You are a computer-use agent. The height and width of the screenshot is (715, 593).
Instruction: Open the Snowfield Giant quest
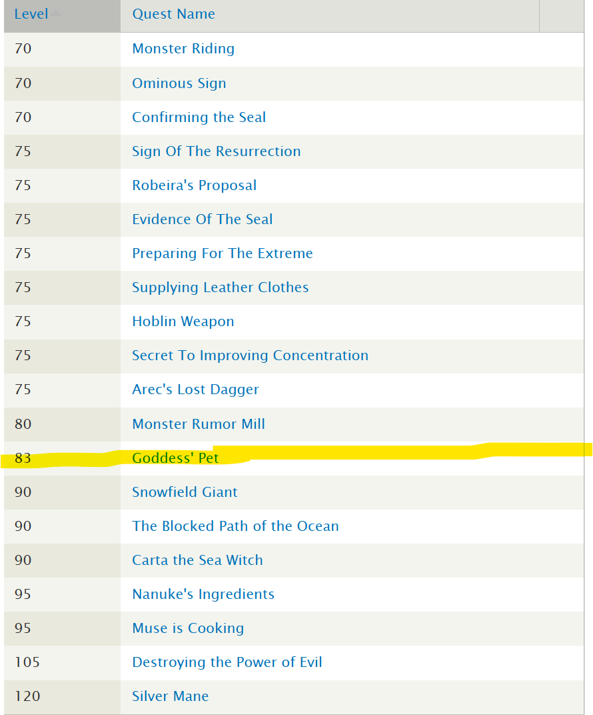click(185, 492)
